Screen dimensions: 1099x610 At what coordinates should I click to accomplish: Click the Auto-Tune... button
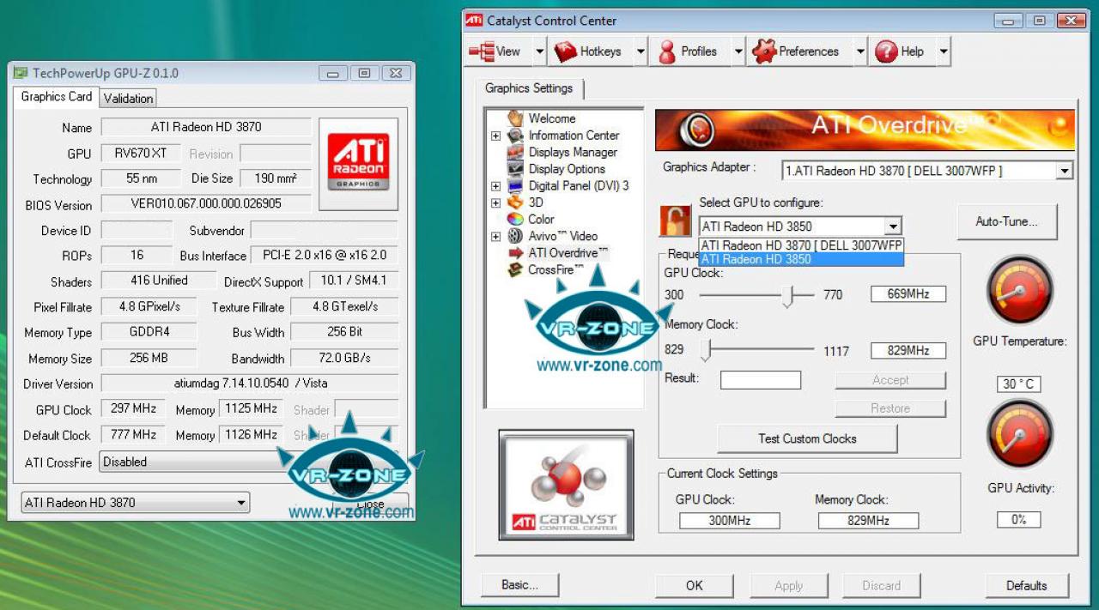[x=1006, y=221]
